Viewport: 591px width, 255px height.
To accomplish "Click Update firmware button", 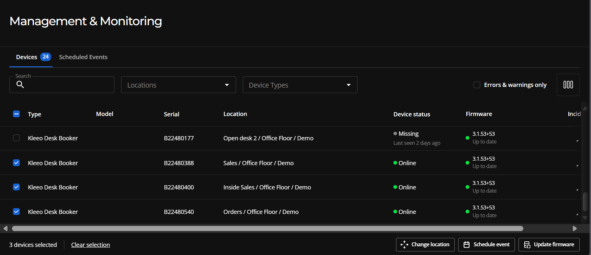I will (549, 244).
